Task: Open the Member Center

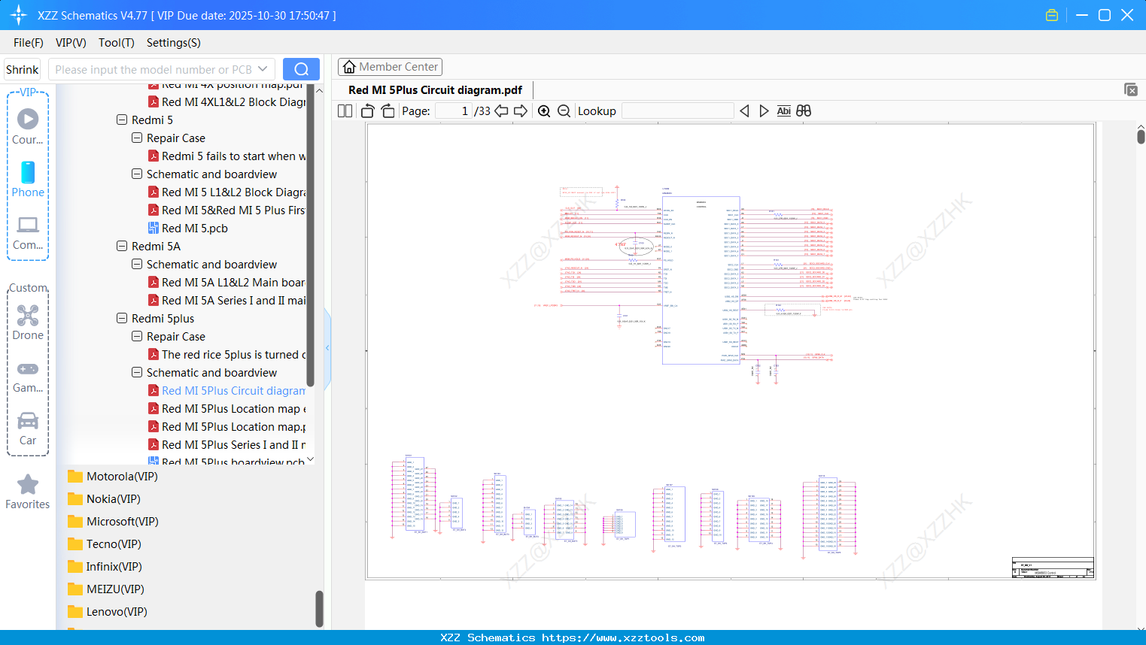Action: (390, 67)
